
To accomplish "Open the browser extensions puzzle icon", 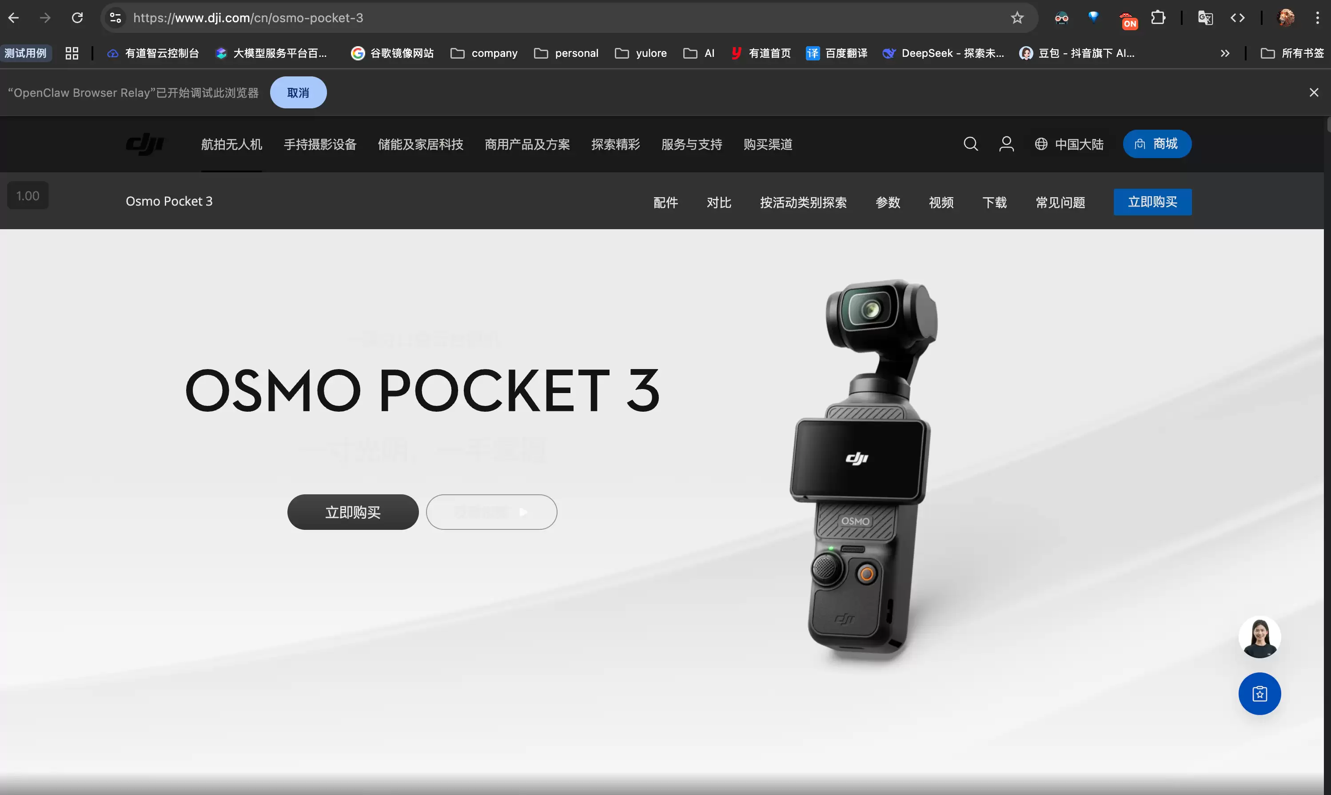I will tap(1158, 18).
